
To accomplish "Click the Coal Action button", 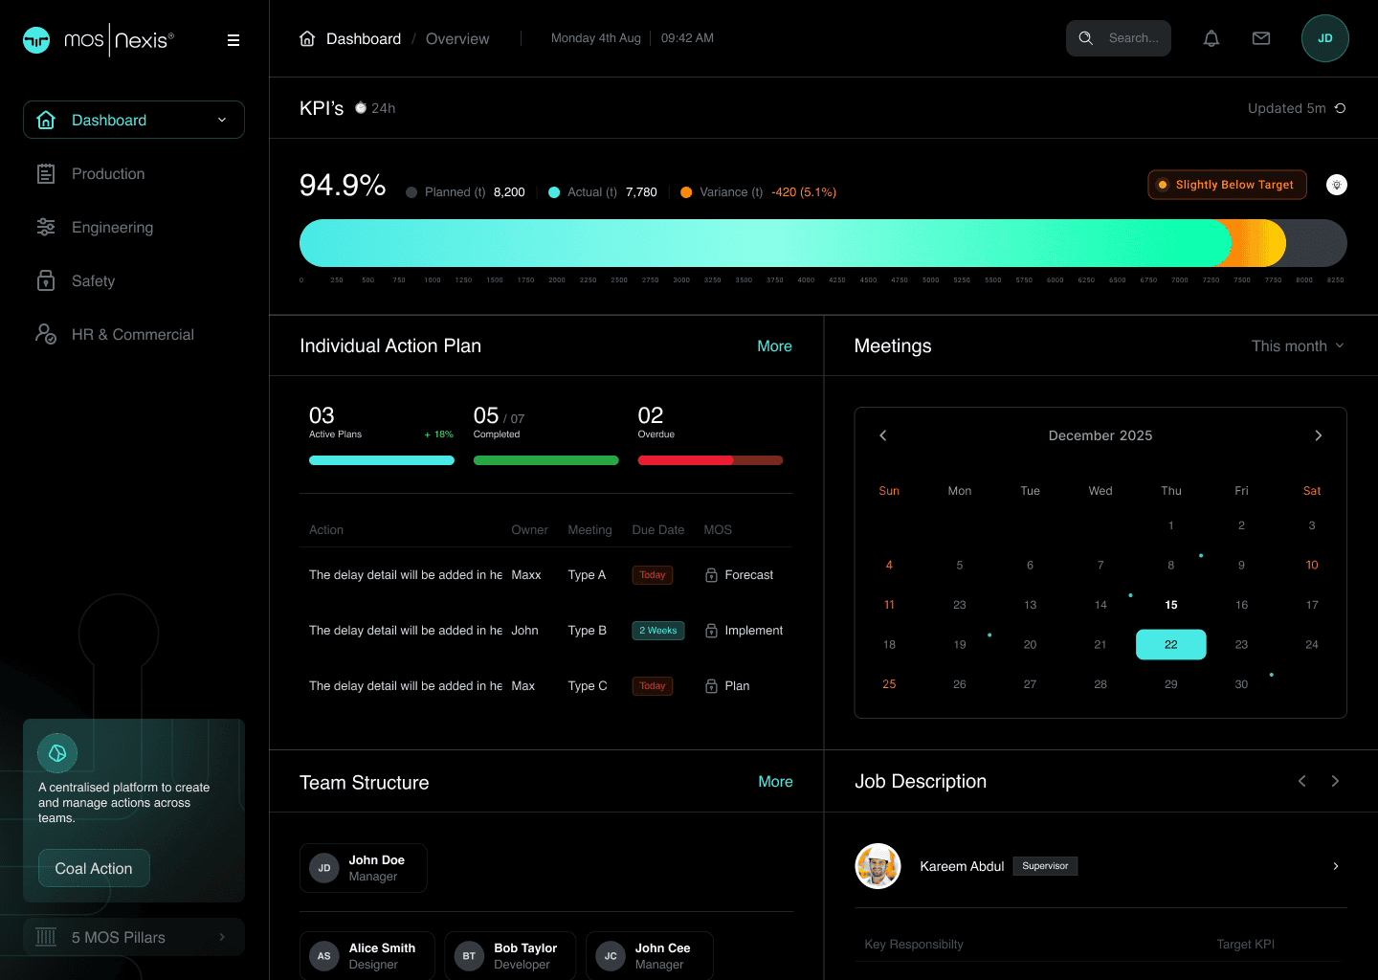I will click(94, 868).
